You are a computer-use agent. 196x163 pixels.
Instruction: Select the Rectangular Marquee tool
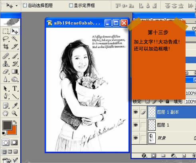pyautogui.click(x=6, y=31)
